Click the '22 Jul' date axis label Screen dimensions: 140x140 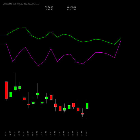click(73, 134)
